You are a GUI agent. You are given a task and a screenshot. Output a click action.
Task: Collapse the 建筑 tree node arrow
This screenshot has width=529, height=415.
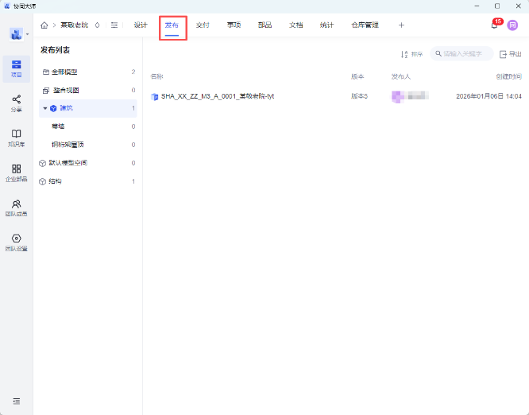click(x=45, y=108)
